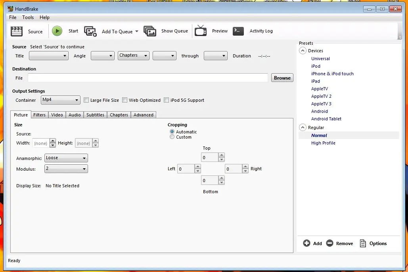The height and width of the screenshot is (272, 408).
Task: Click the Preview television icon
Action: point(201,30)
